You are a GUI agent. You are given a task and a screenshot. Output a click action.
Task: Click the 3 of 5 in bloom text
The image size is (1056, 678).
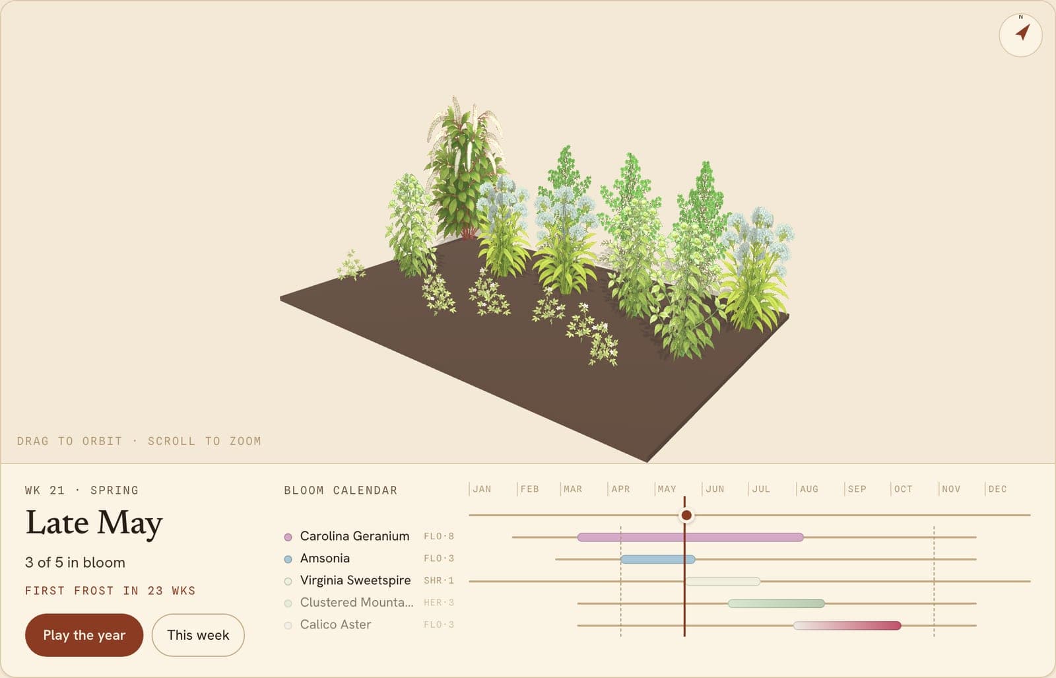pyautogui.click(x=75, y=562)
